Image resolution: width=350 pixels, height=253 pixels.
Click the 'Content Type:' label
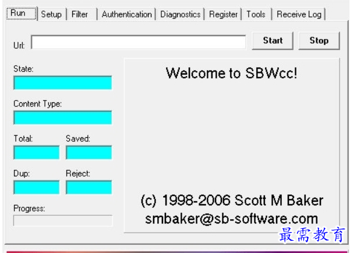tap(37, 104)
